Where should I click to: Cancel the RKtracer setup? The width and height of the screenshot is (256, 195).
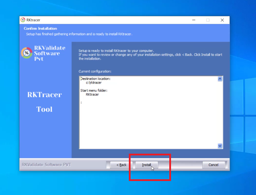click(214, 165)
